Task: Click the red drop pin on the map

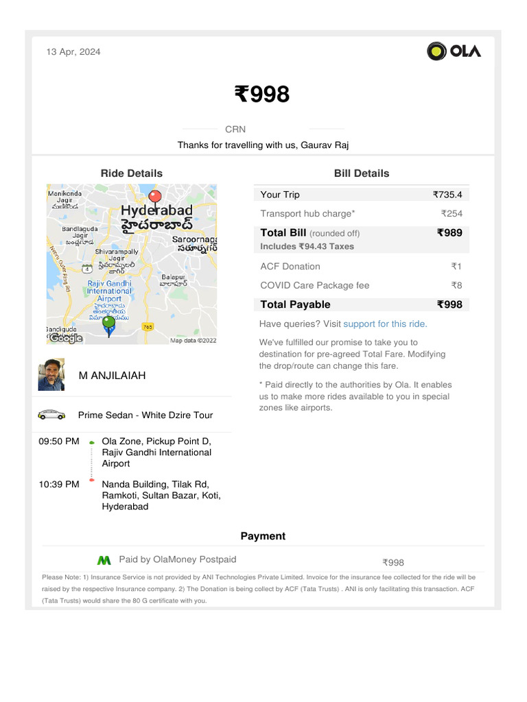Action: point(155,198)
